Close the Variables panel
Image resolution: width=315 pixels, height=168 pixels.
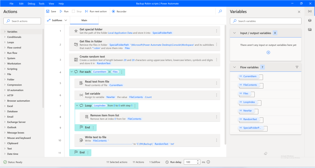click(x=299, y=12)
